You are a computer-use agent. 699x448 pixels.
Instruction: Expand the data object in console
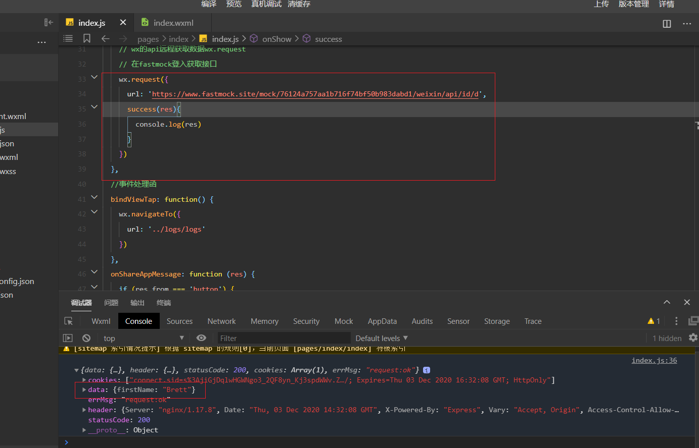(x=84, y=389)
